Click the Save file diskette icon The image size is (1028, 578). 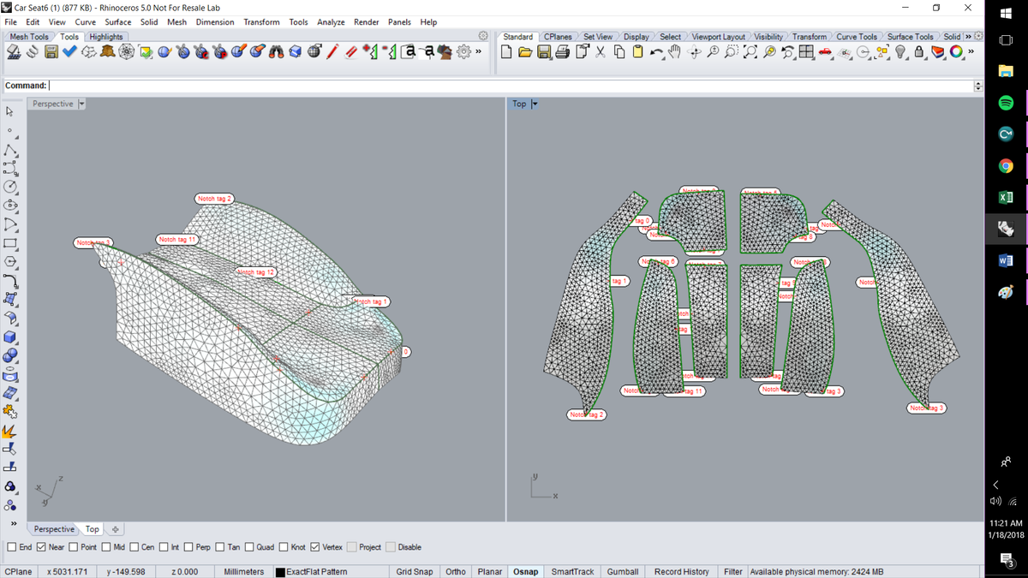point(543,52)
